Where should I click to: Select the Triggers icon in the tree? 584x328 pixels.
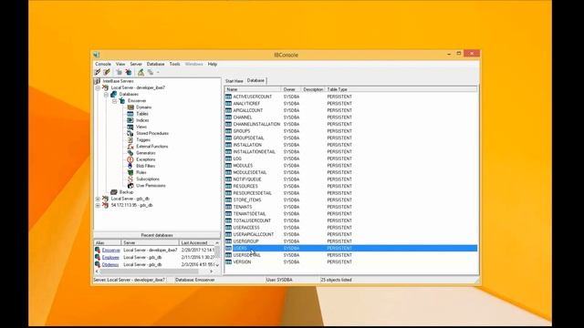pos(130,139)
